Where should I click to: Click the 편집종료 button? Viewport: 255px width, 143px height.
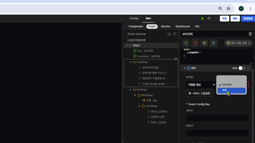(248, 18)
